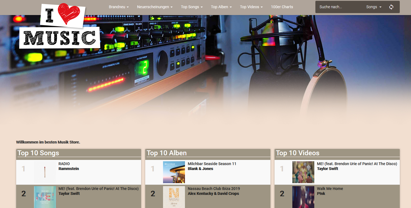Image resolution: width=411 pixels, height=208 pixels.
Task: Expand the Neuerscheinungen dropdown
Action: (x=155, y=7)
